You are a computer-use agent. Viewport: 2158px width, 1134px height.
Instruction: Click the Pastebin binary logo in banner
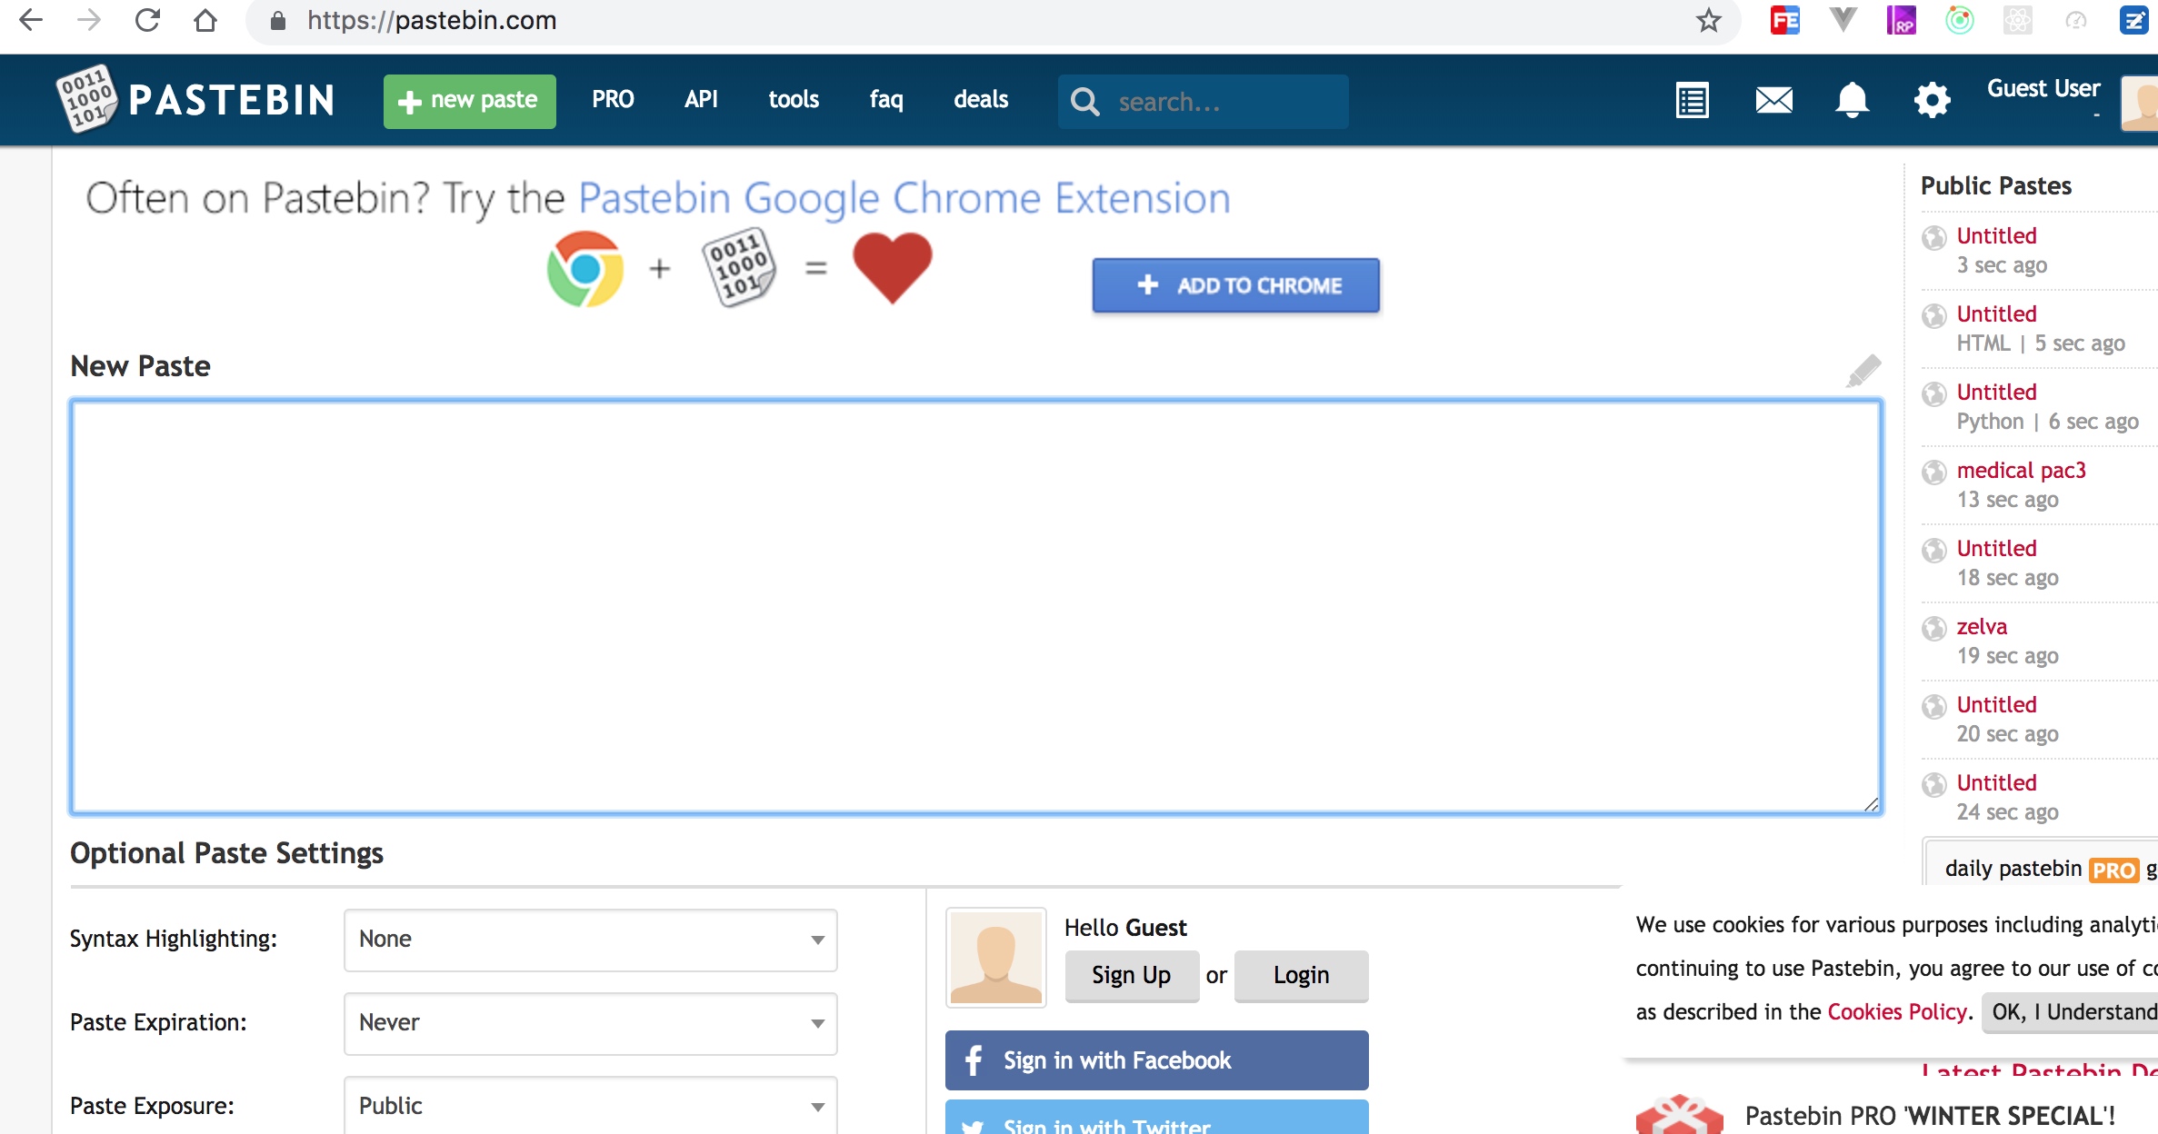pyautogui.click(x=739, y=267)
